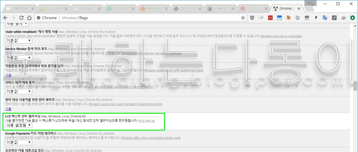The height and width of the screenshot is (152, 358).
Task: Click the 'LCD 텍스트 안티 앨리어싱' title
Action: [x=23, y=116]
